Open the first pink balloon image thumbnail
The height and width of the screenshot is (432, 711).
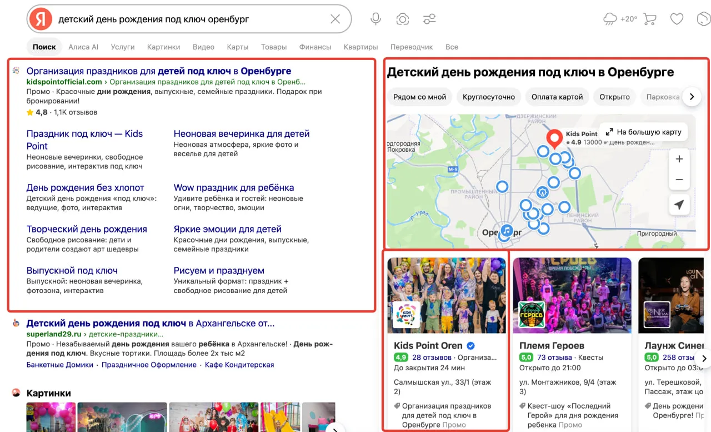[x=51, y=417]
